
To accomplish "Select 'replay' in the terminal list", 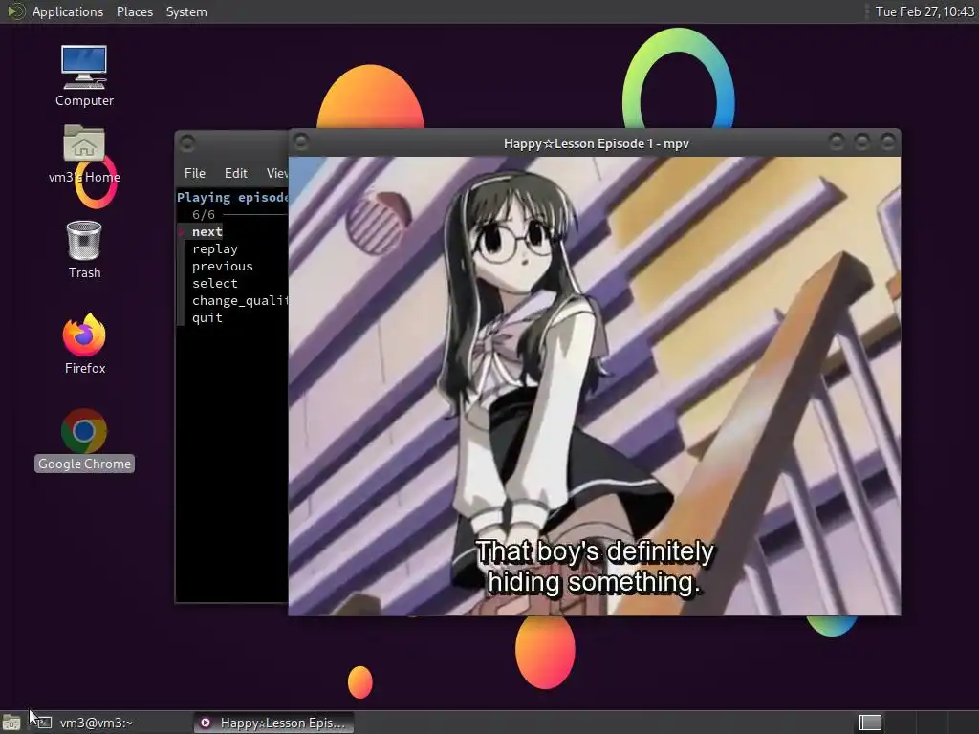I will click(215, 249).
